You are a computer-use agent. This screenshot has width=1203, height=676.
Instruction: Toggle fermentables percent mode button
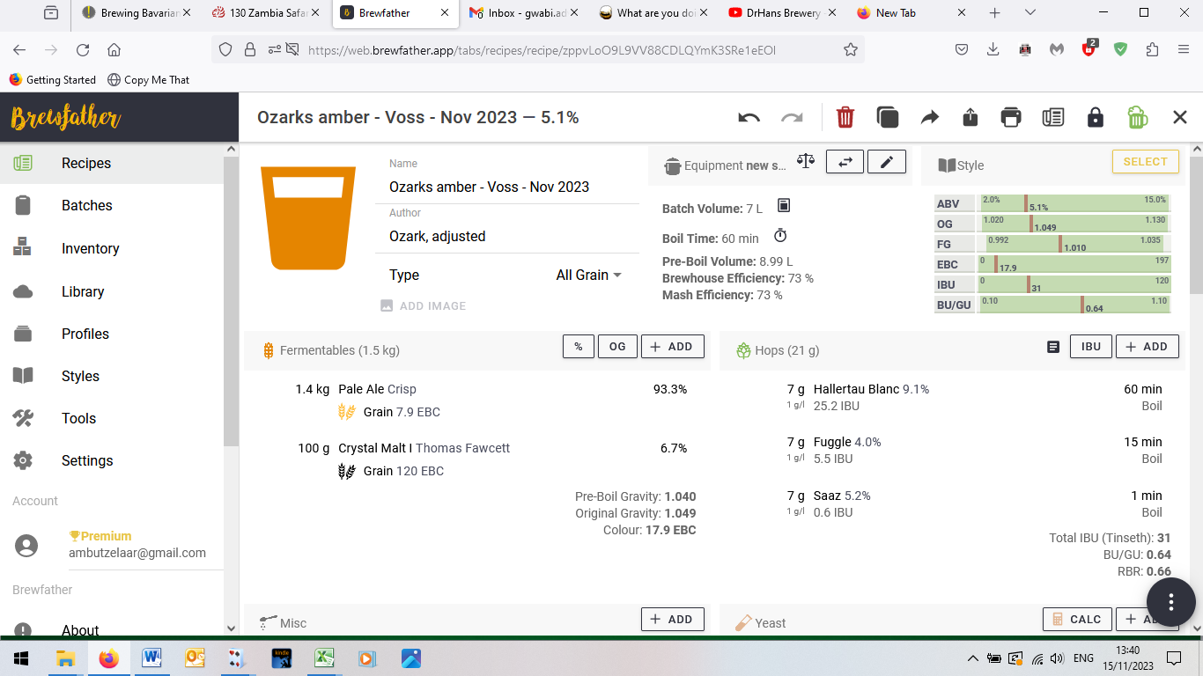pos(578,347)
